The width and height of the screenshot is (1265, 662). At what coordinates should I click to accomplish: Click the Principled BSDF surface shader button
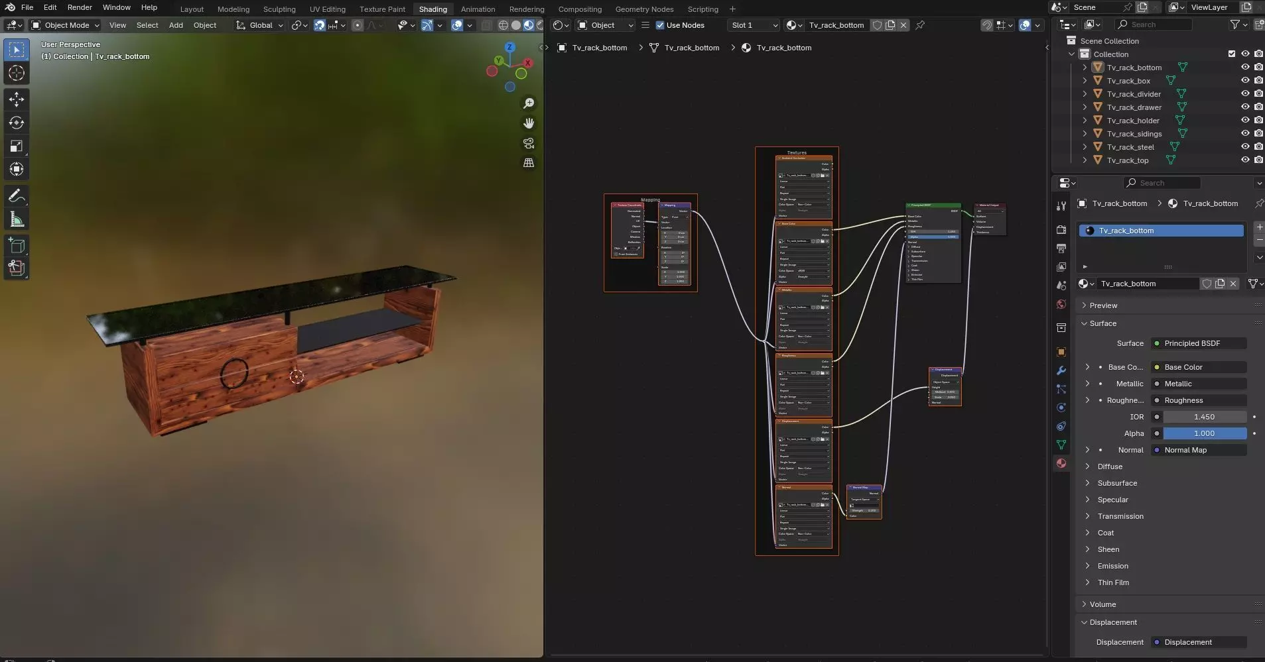(x=1199, y=343)
